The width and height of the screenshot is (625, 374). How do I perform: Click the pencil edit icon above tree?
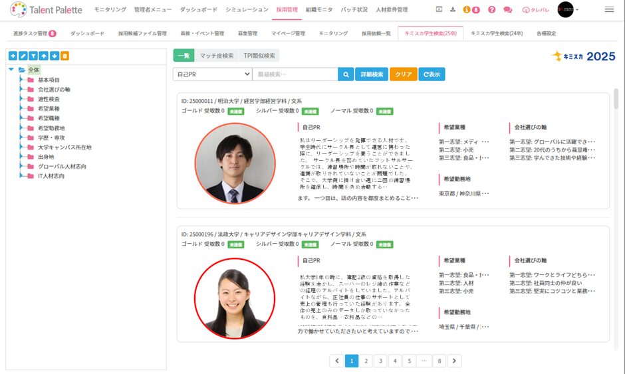click(x=23, y=56)
